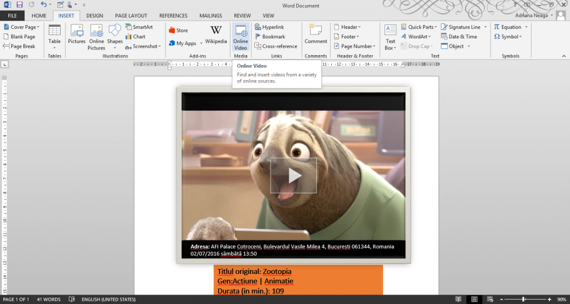Open zoom dialog from the 90% label

562,300
